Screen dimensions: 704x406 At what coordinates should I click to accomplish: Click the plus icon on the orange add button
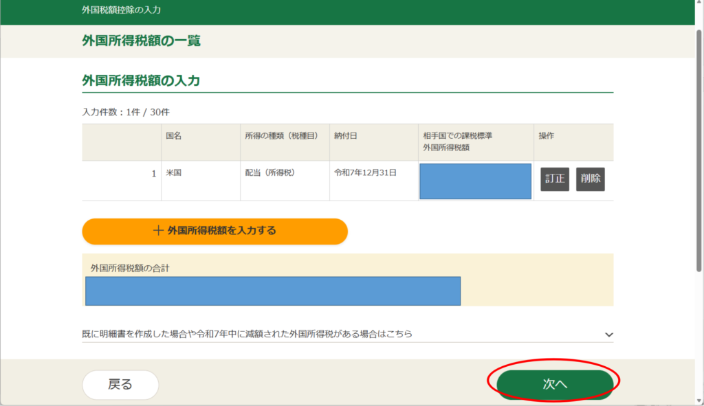[158, 231]
